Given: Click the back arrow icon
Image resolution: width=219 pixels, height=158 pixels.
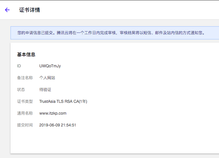Looking at the screenshot, I should (x=7, y=10).
